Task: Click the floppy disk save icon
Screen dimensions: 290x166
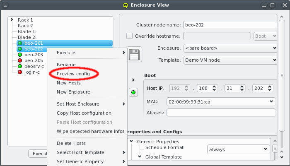Action: pos(134,54)
